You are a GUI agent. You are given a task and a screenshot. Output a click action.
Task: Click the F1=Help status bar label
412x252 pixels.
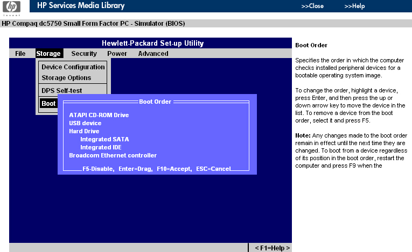point(272,248)
